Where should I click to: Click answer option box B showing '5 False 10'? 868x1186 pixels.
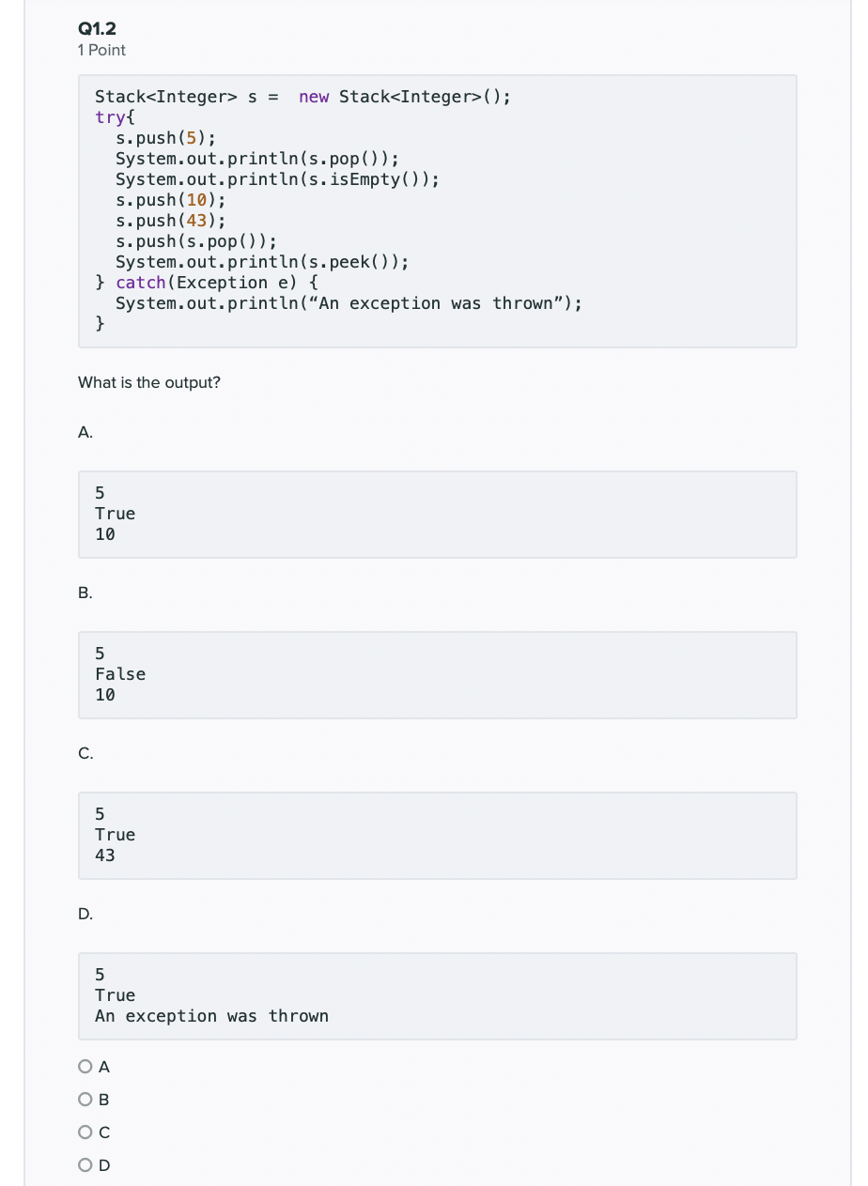437,674
